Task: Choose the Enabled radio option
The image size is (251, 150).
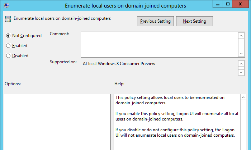Action: pyautogui.click(x=8, y=46)
